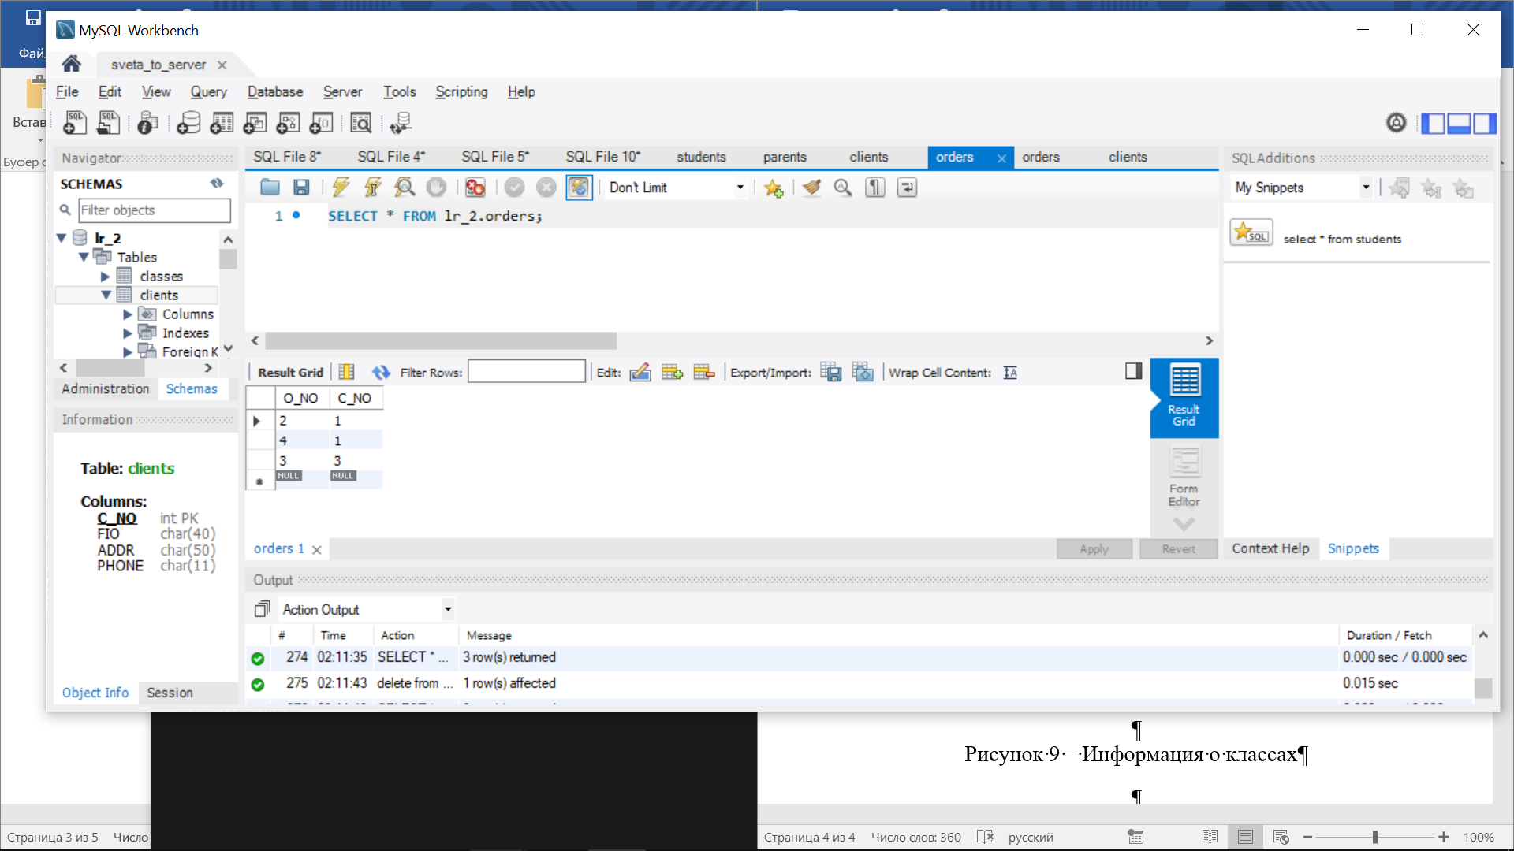Export recordset to external file
The height and width of the screenshot is (851, 1514).
[x=831, y=373]
